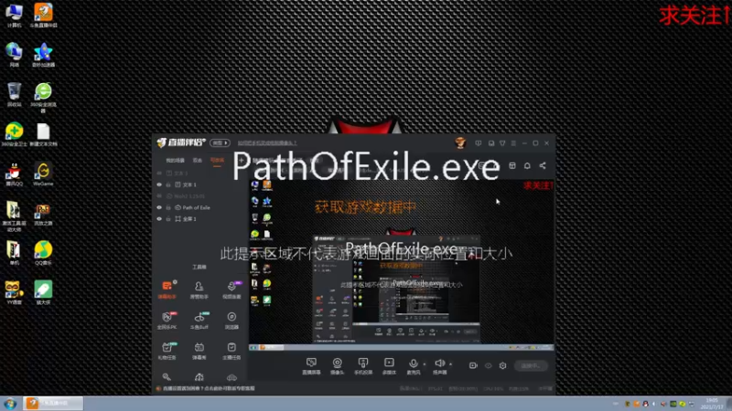732x411 pixels.
Task: Select the Path of Exile source row
Action: pos(200,207)
